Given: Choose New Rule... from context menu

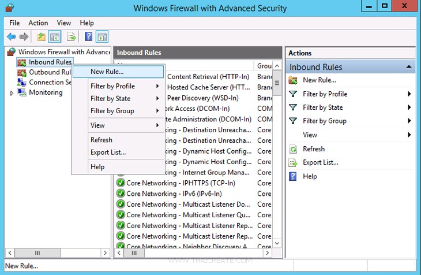Looking at the screenshot, I should click(x=118, y=72).
